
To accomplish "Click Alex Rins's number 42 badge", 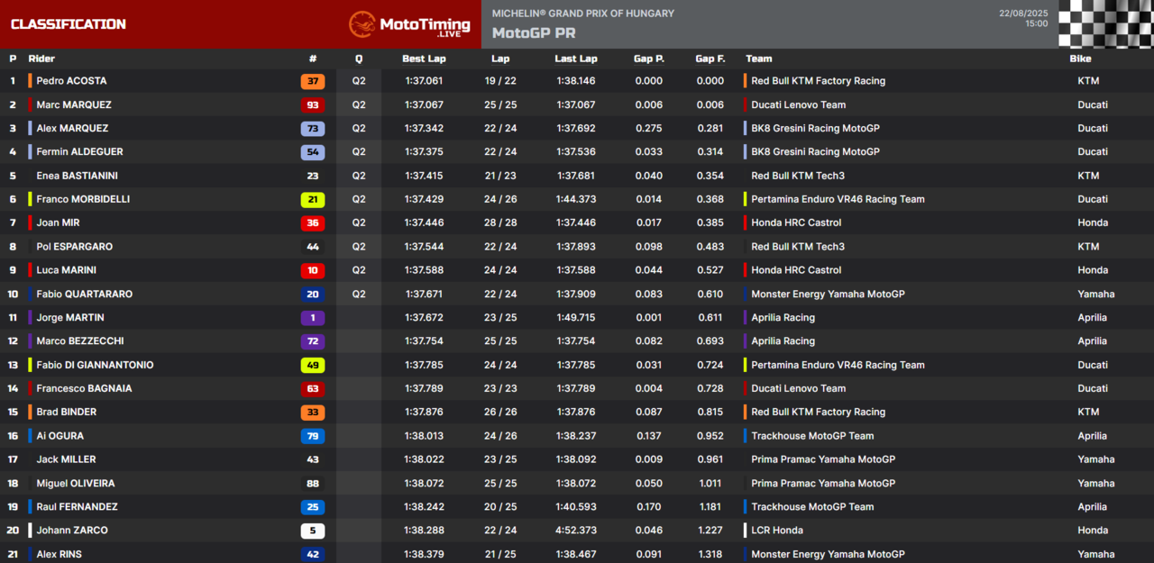I will (313, 554).
